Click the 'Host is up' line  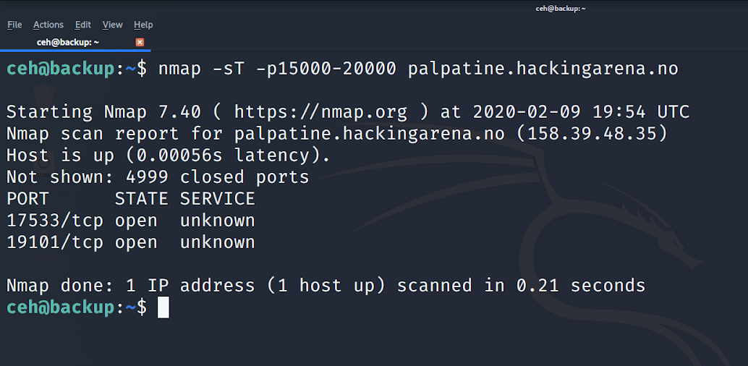pyautogui.click(x=169, y=156)
